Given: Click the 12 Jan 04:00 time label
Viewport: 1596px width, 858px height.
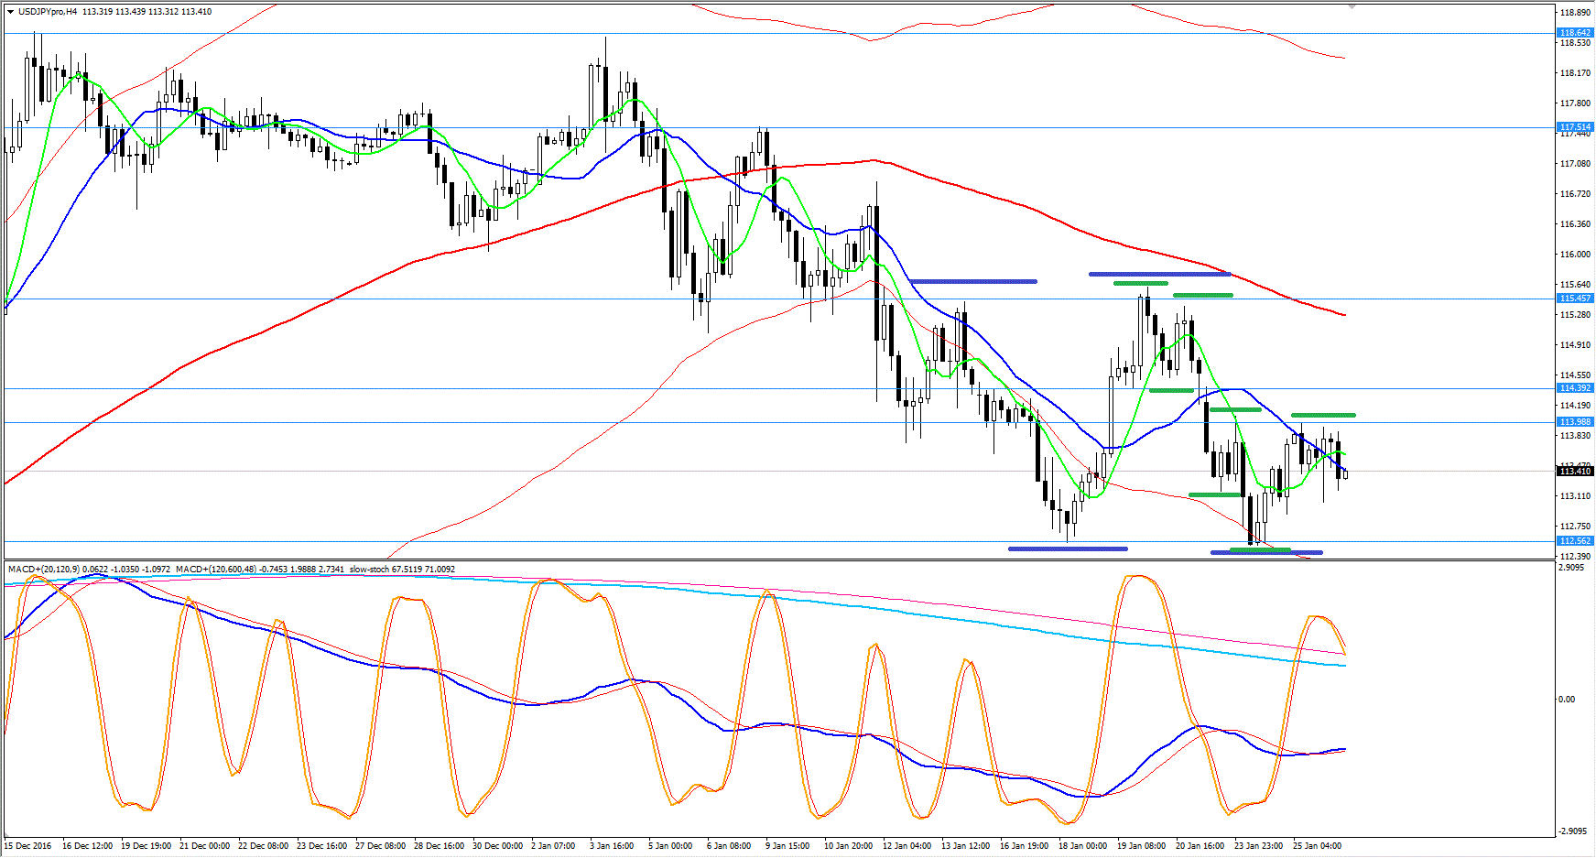Looking at the screenshot, I should click(x=907, y=845).
